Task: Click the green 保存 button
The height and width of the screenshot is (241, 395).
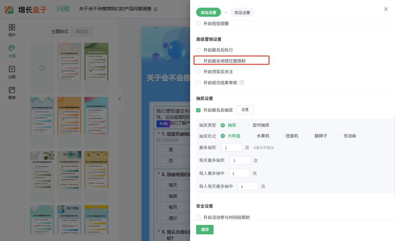Action: (x=205, y=230)
